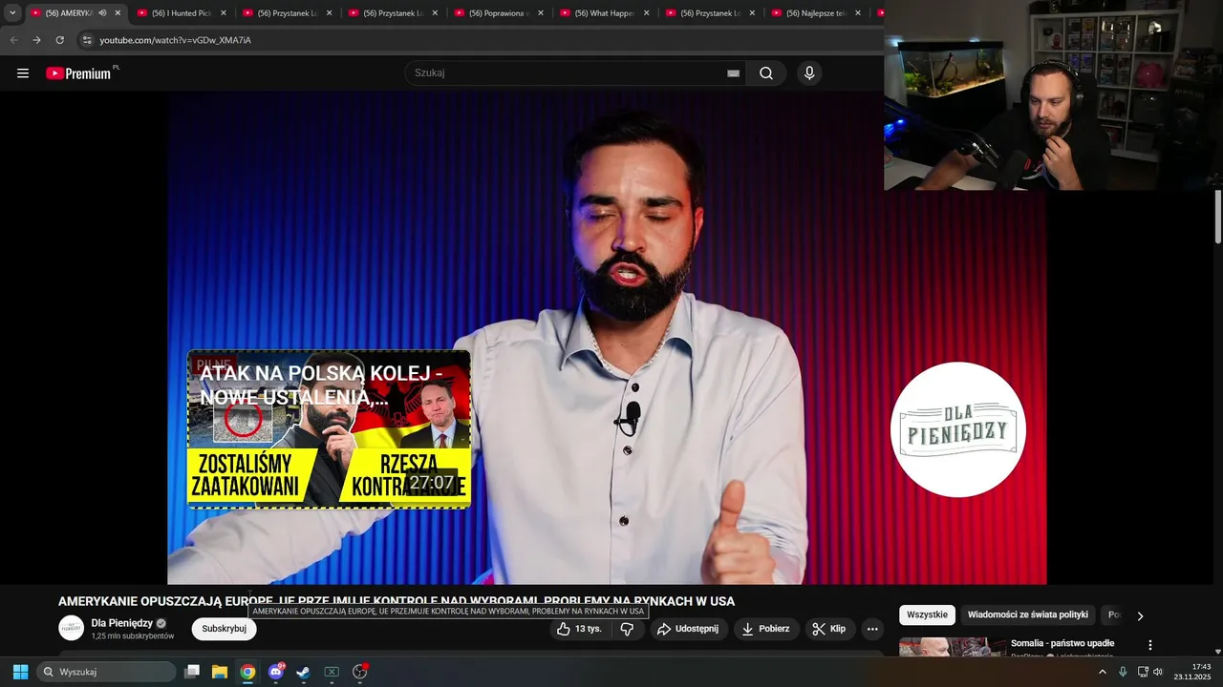Viewport: 1223px width, 687px height.
Task: Open the clock showing 17:43
Action: tap(1194, 672)
